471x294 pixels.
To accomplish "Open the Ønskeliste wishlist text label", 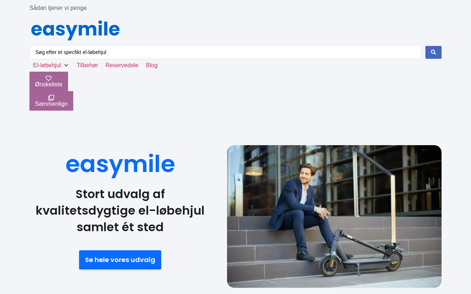I will pyautogui.click(x=49, y=85).
